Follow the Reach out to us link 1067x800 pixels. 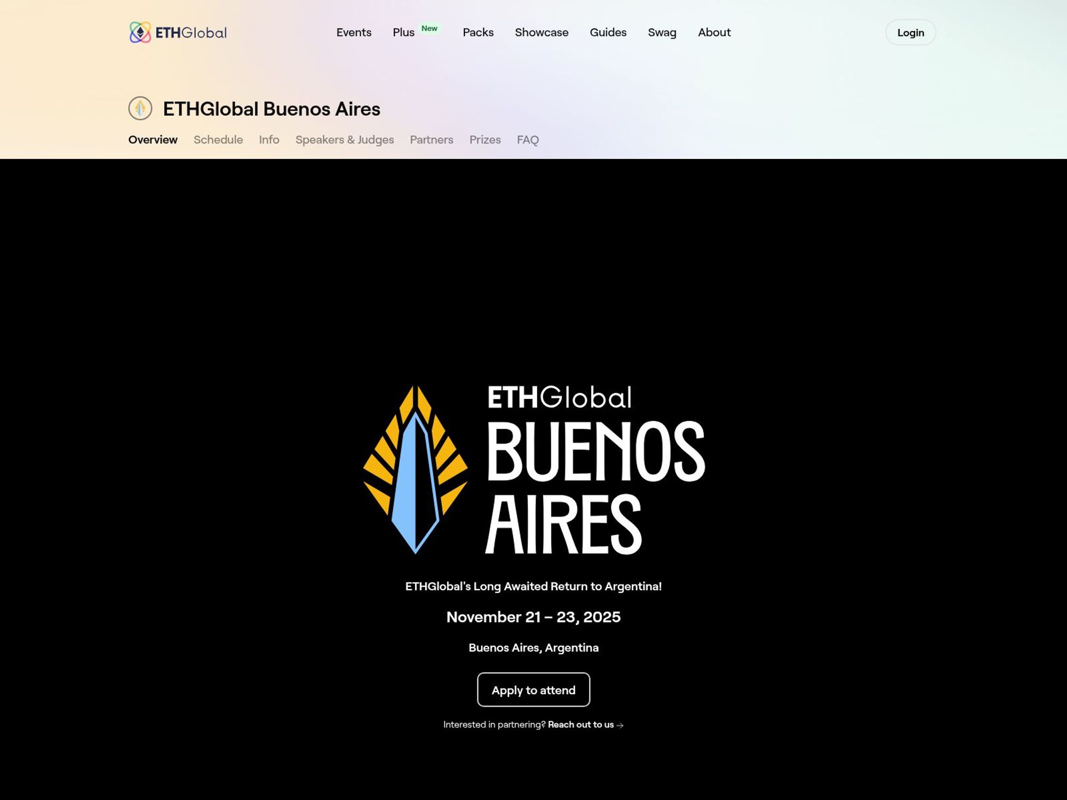coord(580,724)
